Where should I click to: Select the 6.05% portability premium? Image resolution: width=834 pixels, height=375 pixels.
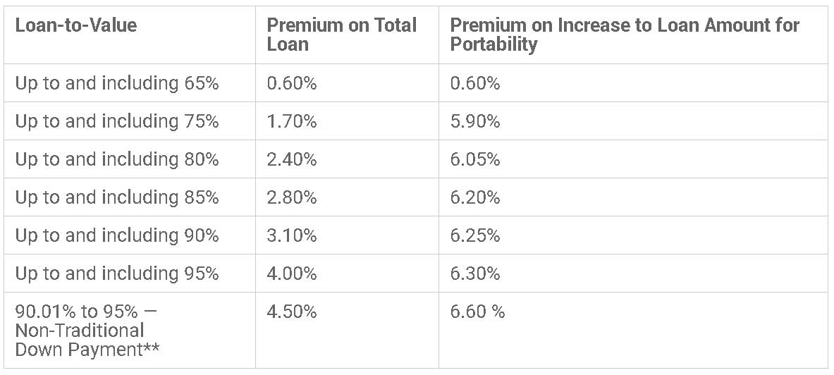click(x=475, y=159)
